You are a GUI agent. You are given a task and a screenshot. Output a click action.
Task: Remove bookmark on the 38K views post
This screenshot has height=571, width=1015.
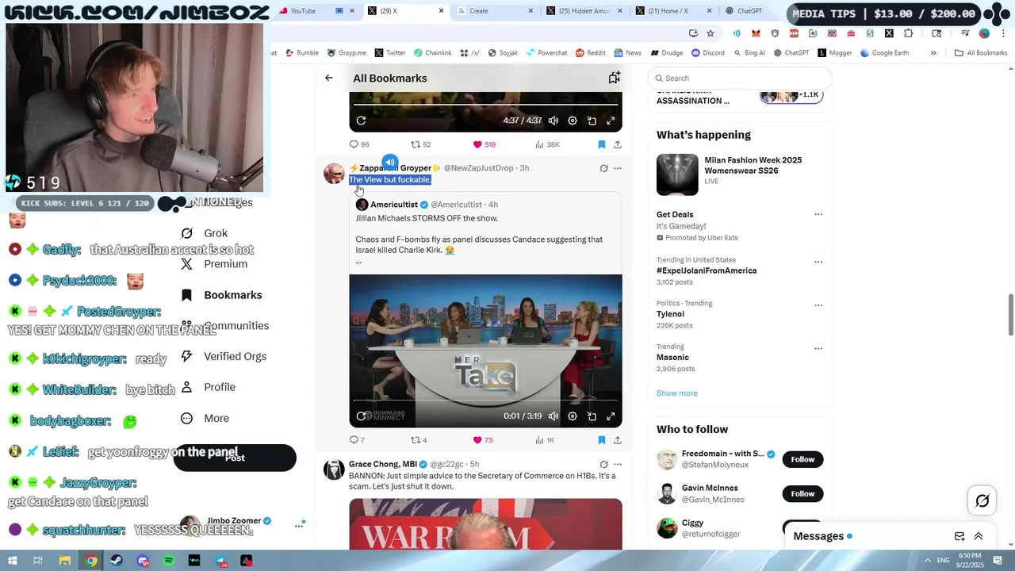601,144
